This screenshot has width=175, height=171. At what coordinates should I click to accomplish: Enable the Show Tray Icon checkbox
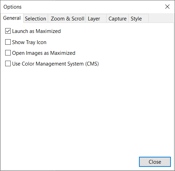[8, 42]
